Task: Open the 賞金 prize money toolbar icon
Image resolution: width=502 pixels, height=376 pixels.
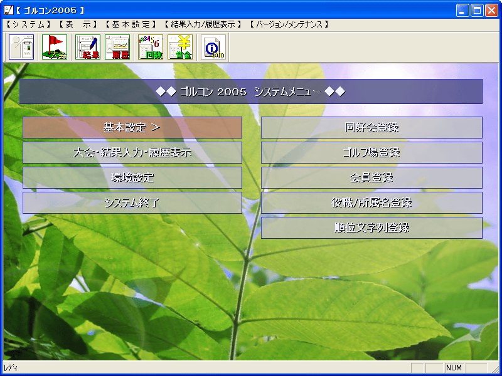Action: [x=180, y=47]
